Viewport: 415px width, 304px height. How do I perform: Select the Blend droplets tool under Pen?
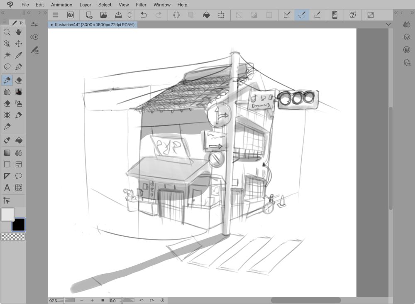point(7,92)
